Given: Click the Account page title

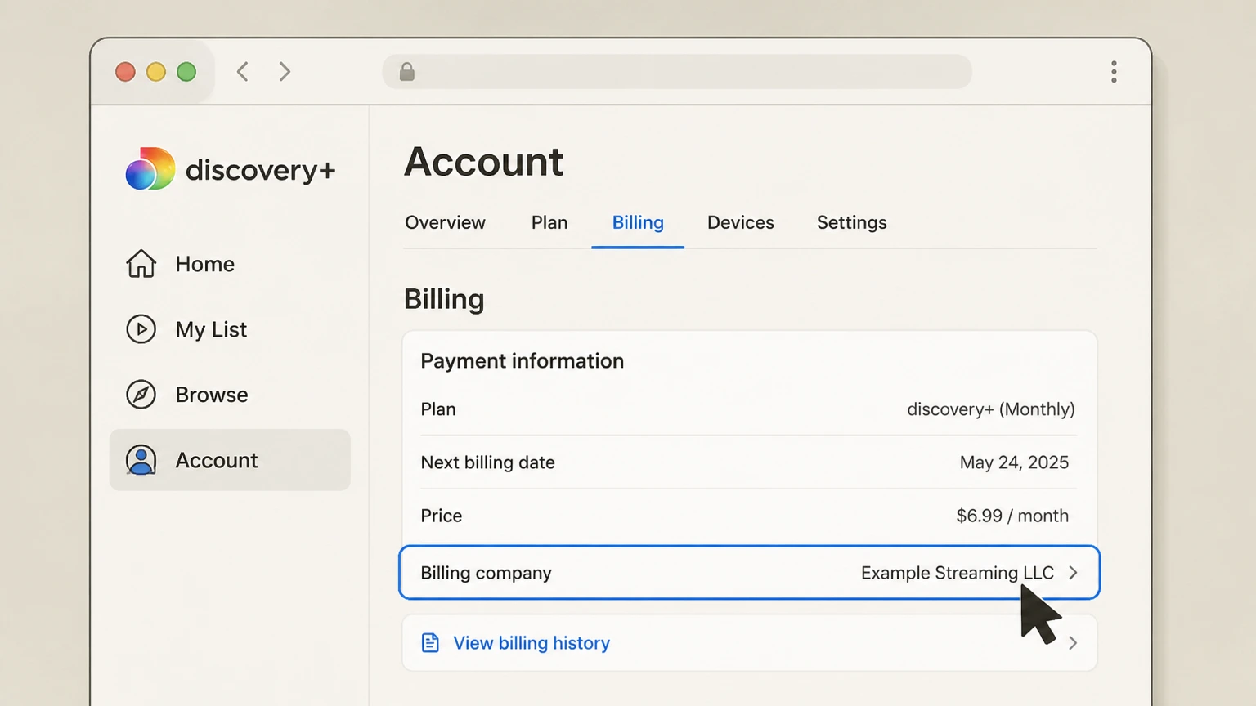Looking at the screenshot, I should (x=484, y=162).
